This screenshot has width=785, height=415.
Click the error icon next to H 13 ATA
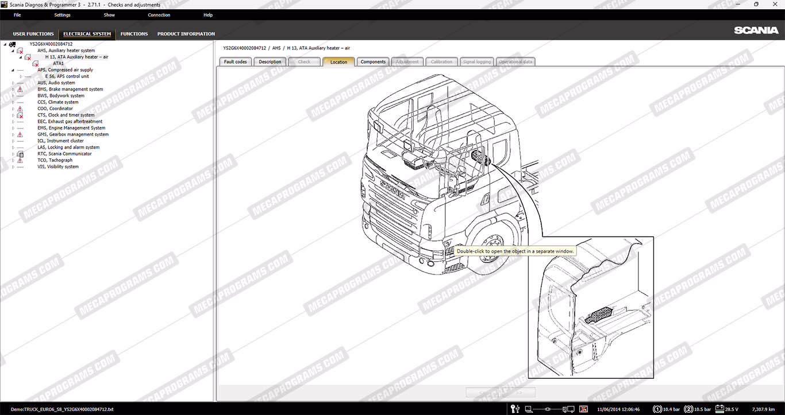click(28, 57)
